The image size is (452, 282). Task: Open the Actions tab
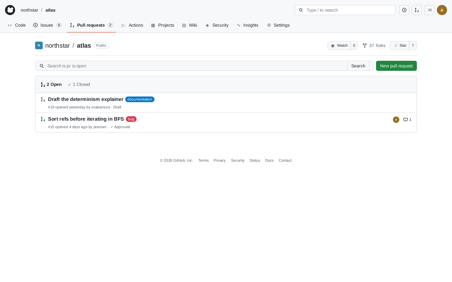(x=132, y=25)
